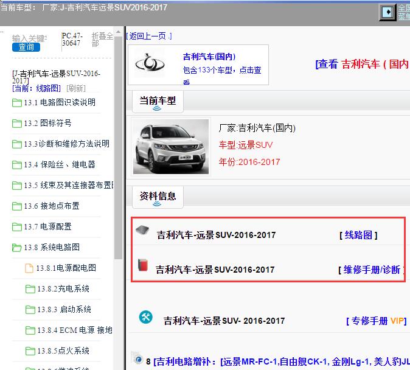Viewport: 410px width, 370px height.
Task: Click the Geely brand logo image
Action: click(150, 63)
